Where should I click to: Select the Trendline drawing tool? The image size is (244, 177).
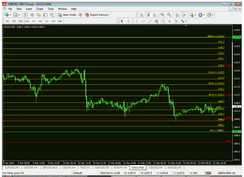[150, 21]
